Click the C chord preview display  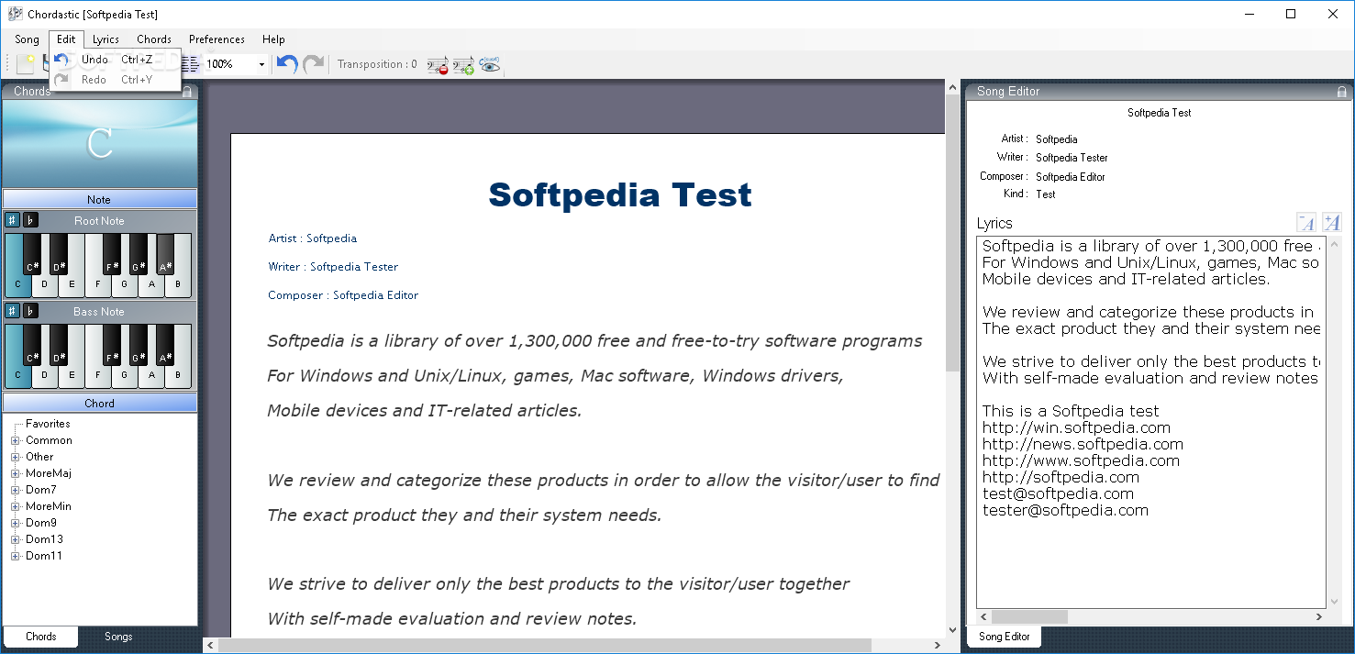point(99,144)
